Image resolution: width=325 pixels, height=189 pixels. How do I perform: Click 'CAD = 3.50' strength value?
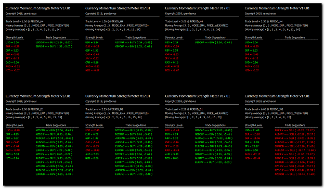point(251,150)
